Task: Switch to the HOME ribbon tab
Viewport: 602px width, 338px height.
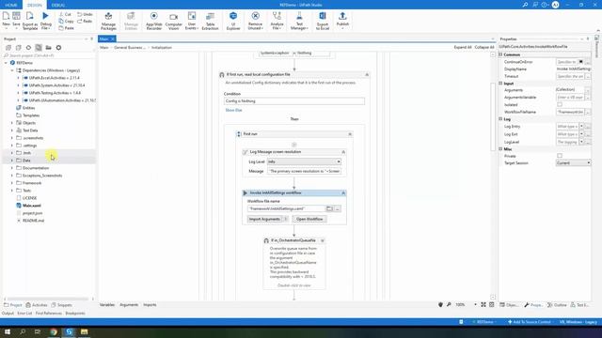Action: (x=11, y=5)
